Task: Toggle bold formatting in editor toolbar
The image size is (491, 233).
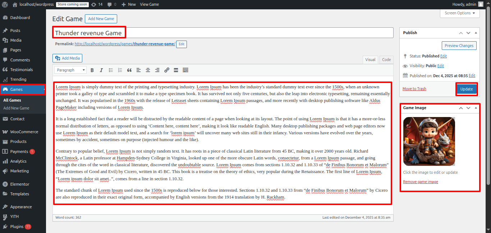Action: pos(92,70)
